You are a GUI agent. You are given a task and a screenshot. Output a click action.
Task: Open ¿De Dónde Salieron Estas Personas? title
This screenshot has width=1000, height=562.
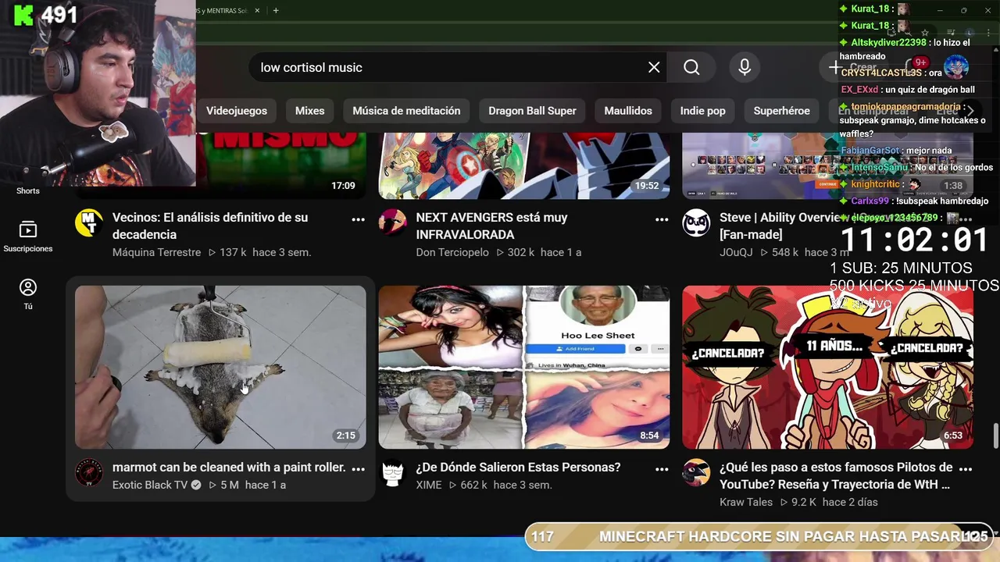coord(518,467)
